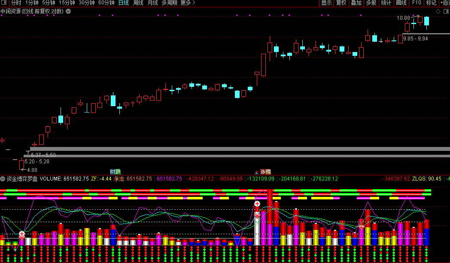Switch to 15分钟 chart period

[x=67, y=3]
